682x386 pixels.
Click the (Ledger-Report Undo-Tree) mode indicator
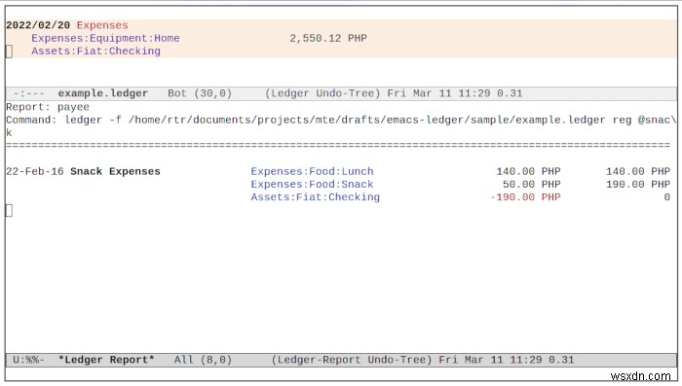[x=352, y=360]
